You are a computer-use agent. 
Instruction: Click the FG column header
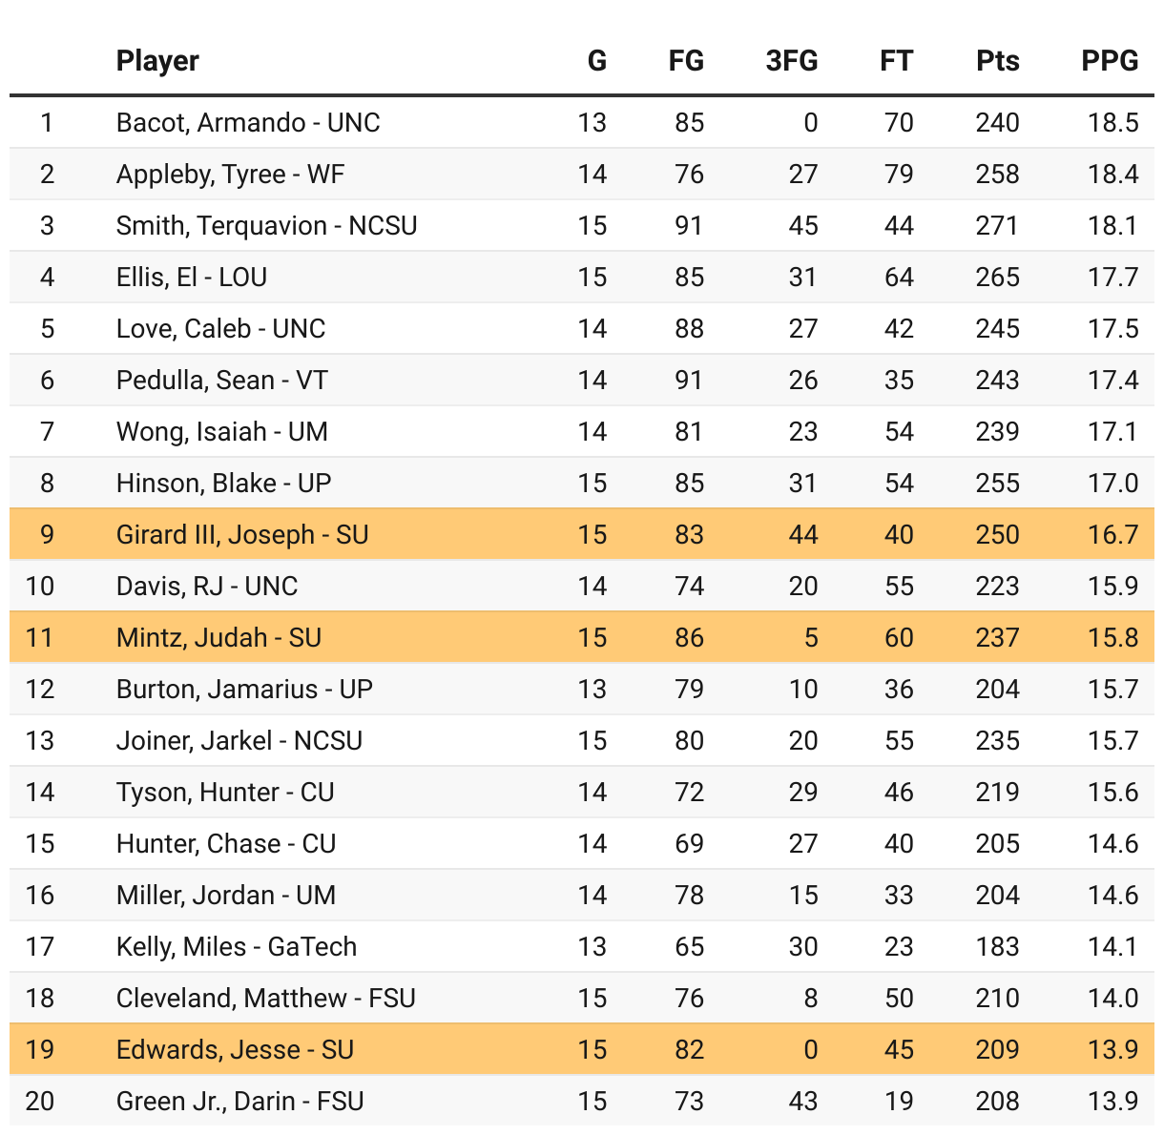click(x=686, y=61)
